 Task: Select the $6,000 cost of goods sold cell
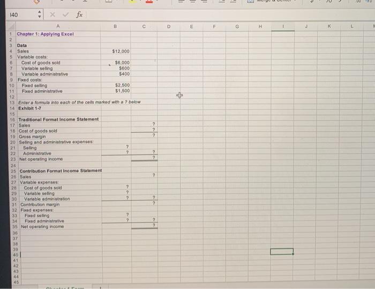[x=116, y=63]
